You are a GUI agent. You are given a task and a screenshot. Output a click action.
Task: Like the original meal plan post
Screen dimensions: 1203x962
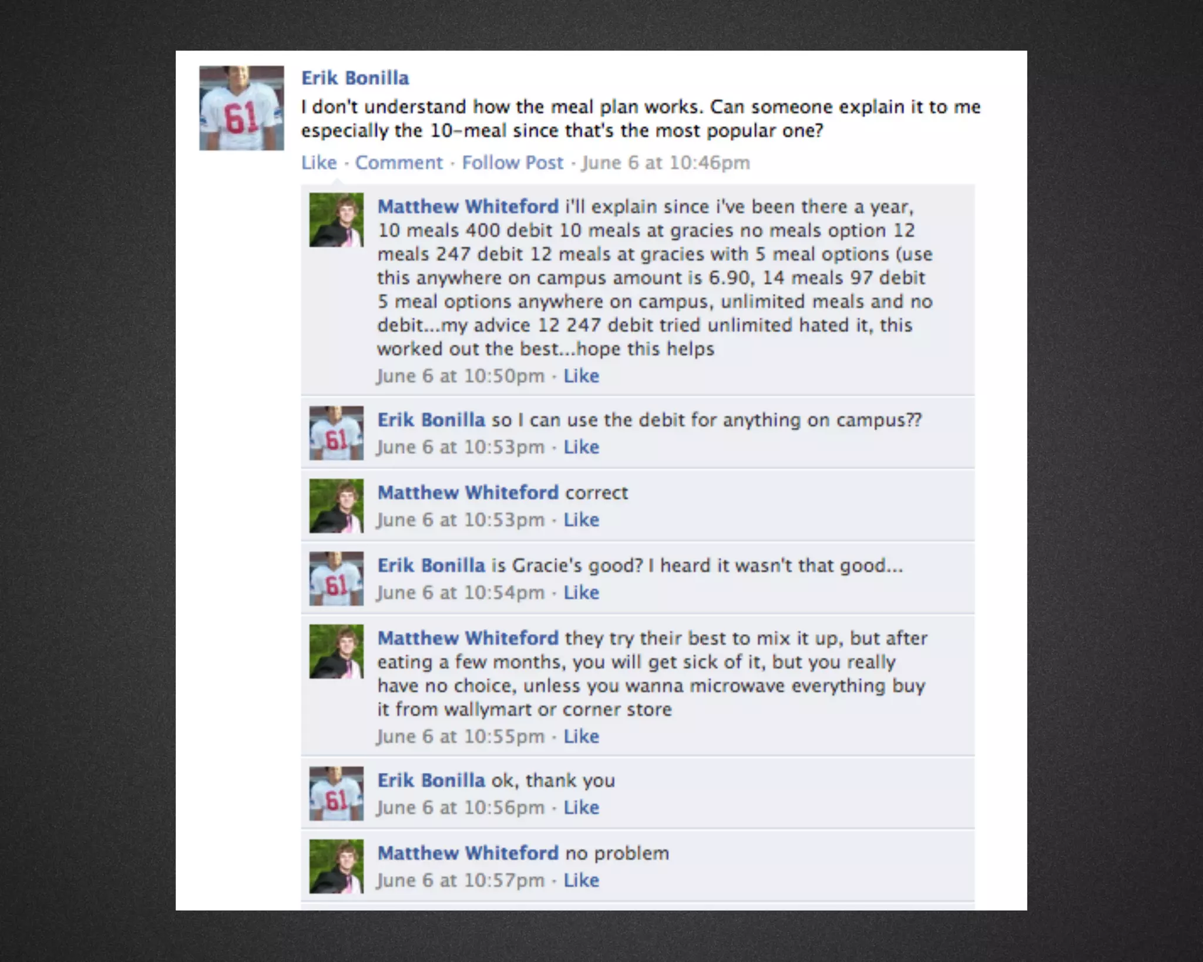point(319,163)
